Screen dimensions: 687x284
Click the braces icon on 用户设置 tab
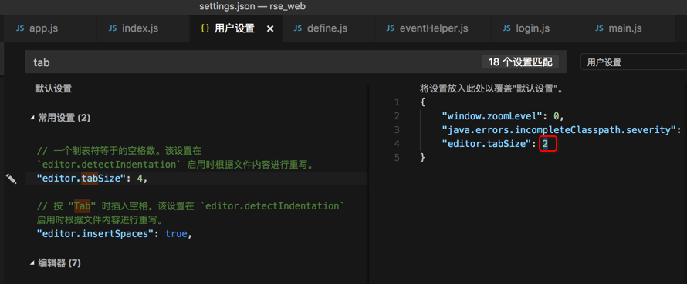click(x=205, y=28)
